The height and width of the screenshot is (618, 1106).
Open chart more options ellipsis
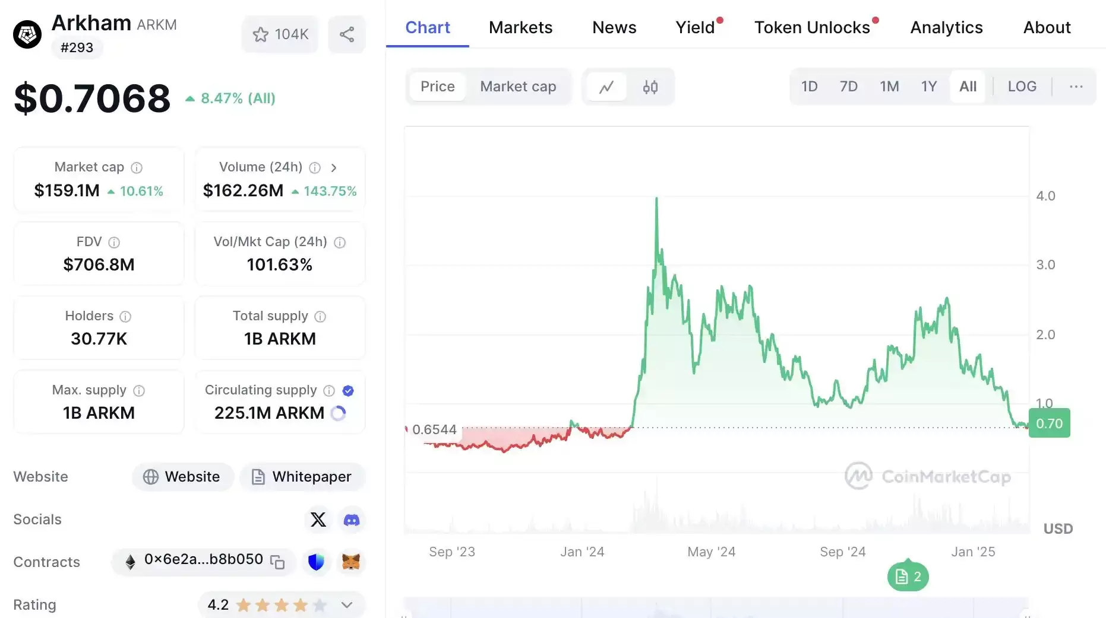pyautogui.click(x=1076, y=87)
